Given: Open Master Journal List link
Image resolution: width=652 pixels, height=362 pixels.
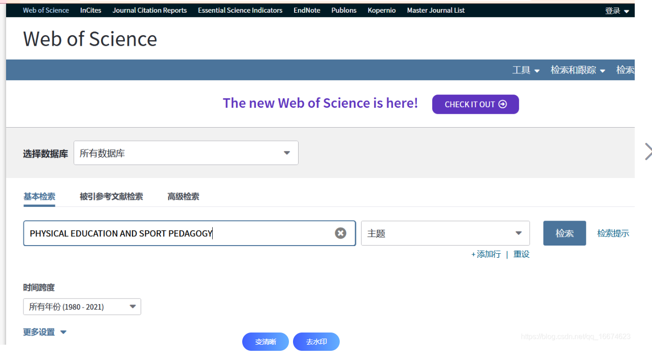Looking at the screenshot, I should 436,10.
